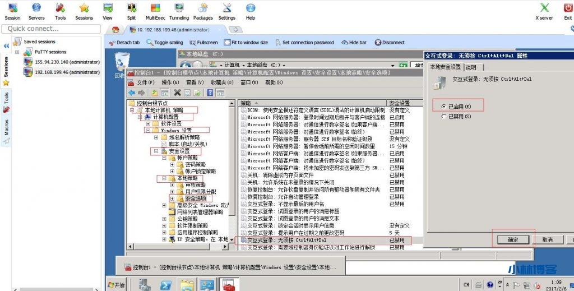
Task: Open the Tunneling tool
Action: click(179, 11)
